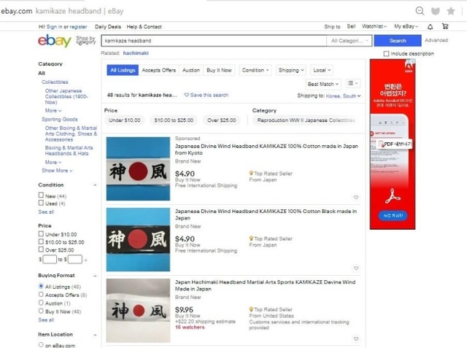Click Save this search link
The height and width of the screenshot is (348, 467).
[209, 95]
